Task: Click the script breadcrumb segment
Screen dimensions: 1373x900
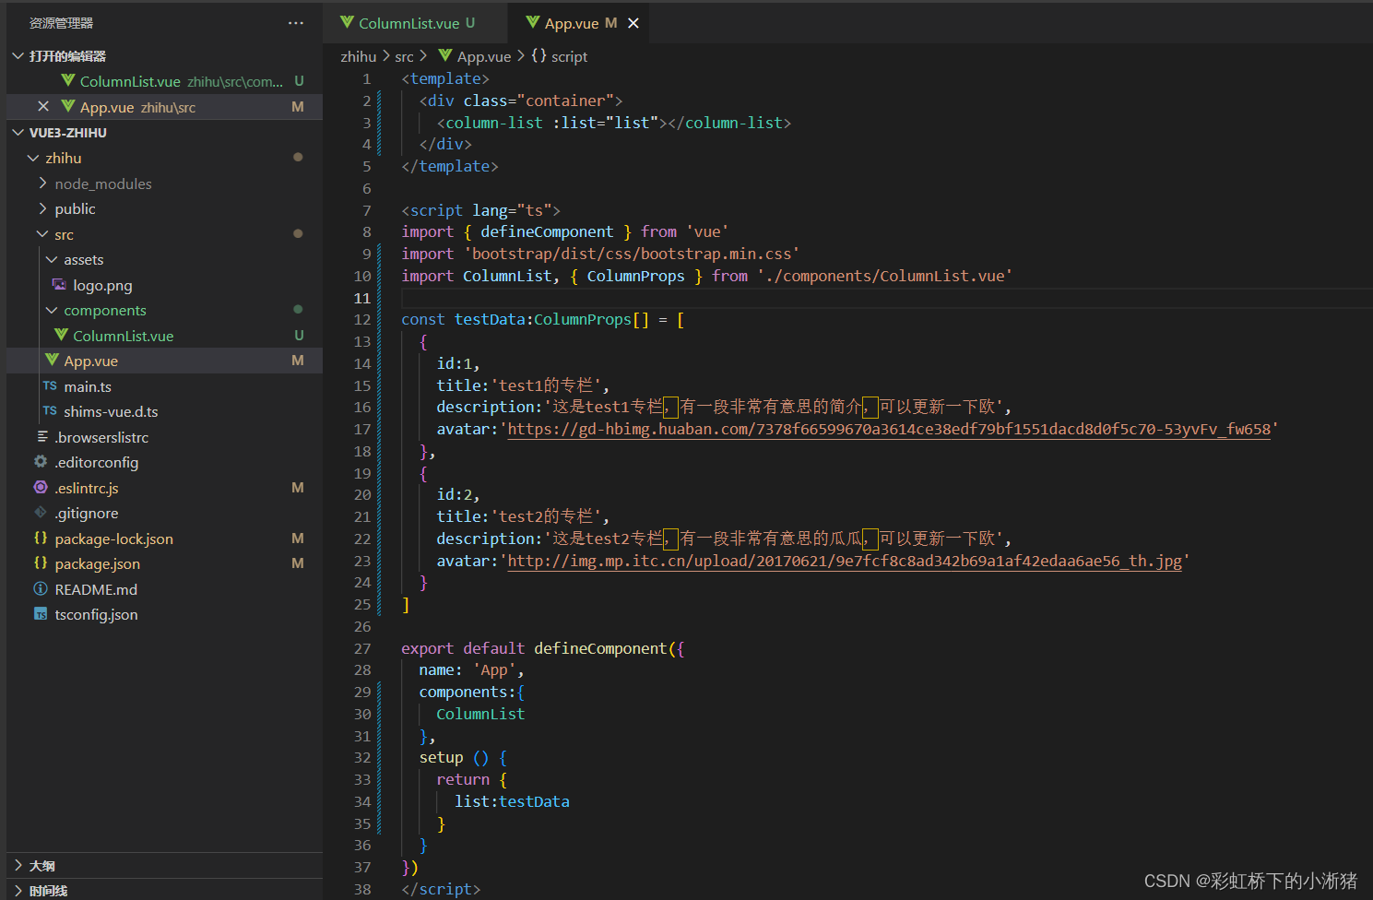Action: [x=569, y=56]
